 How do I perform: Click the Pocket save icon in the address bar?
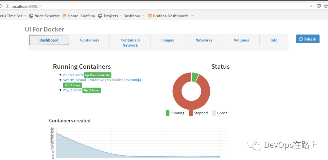pyautogui.click(x=319, y=6)
